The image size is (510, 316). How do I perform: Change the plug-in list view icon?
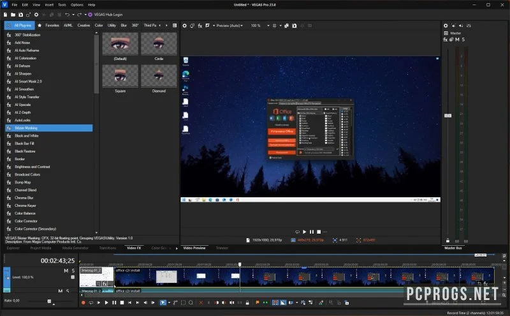[x=175, y=26]
